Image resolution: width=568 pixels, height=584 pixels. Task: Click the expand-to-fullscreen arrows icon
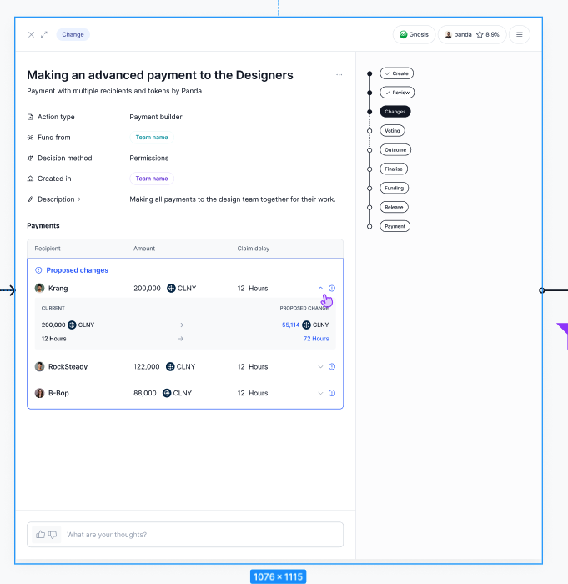click(x=43, y=34)
